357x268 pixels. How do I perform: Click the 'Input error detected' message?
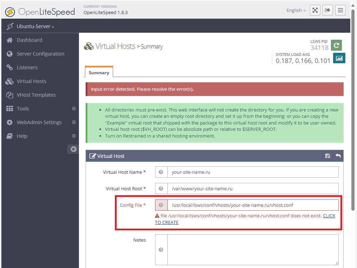pyautogui.click(x=142, y=89)
